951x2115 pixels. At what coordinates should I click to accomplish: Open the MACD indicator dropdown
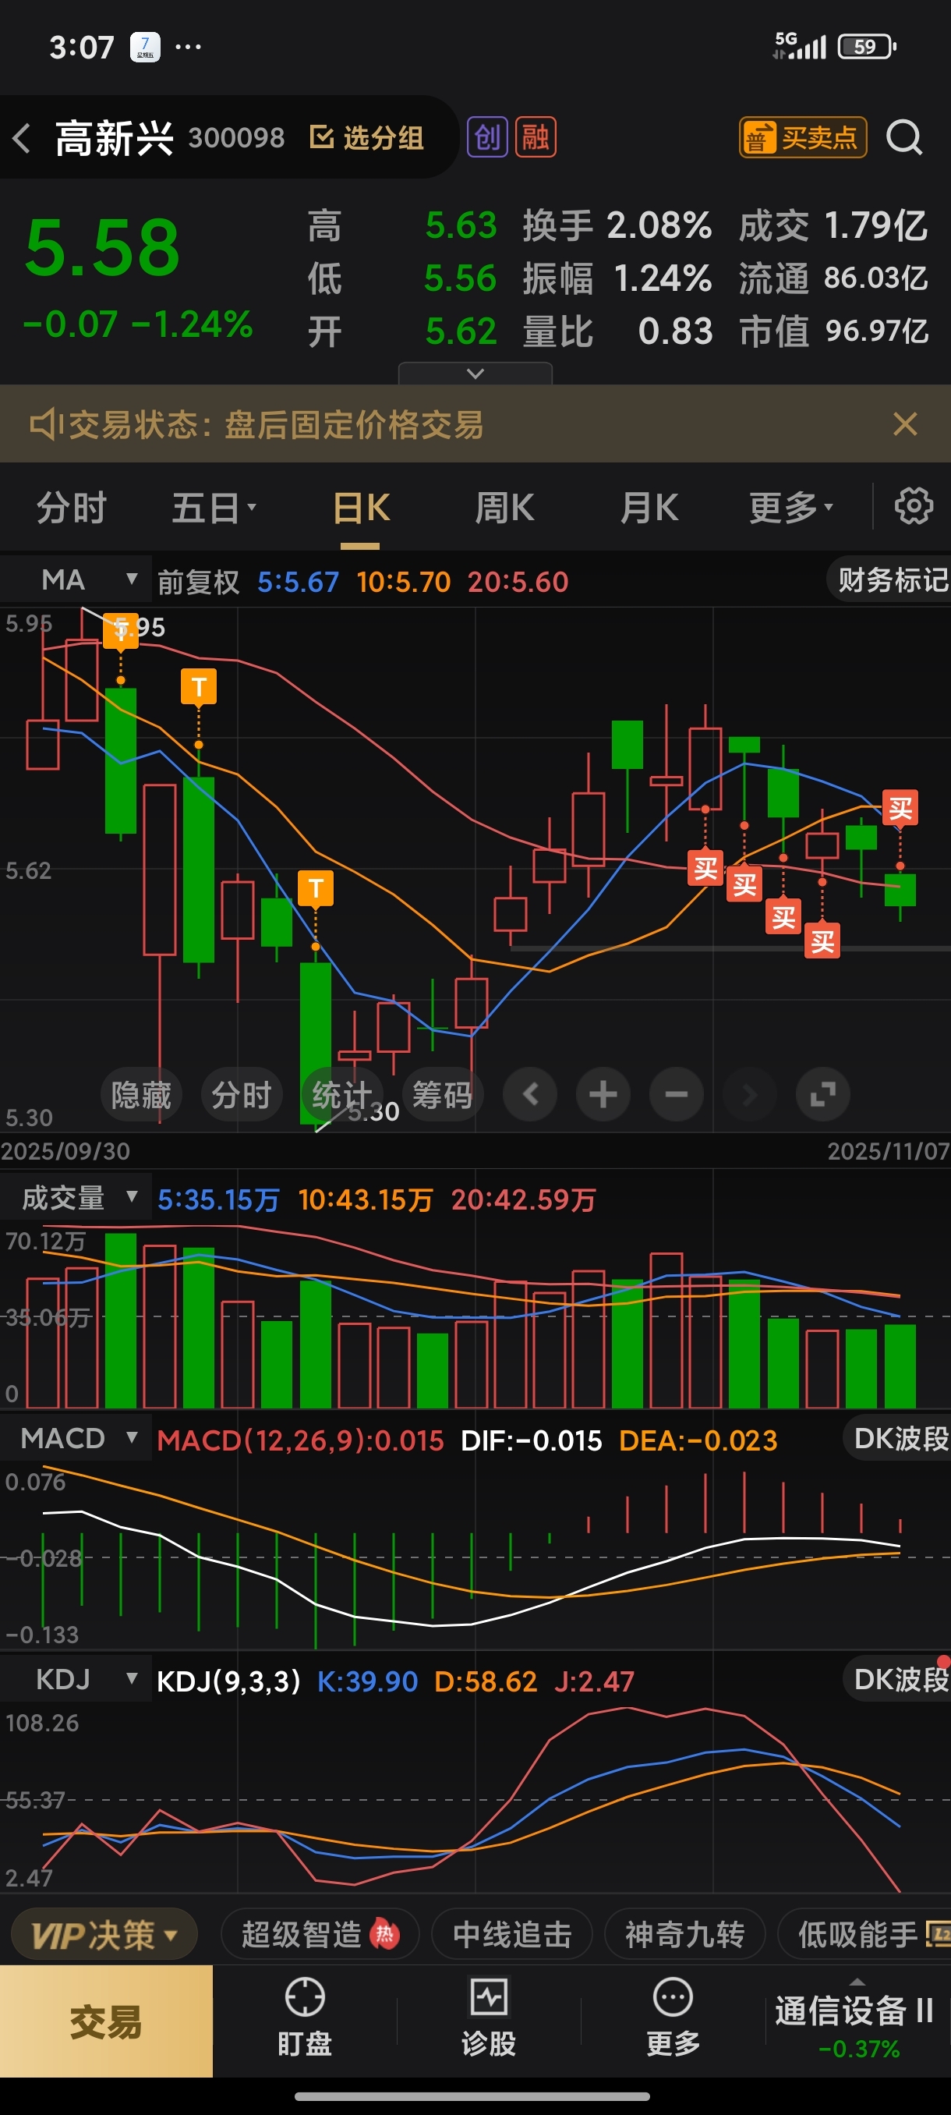point(76,1437)
